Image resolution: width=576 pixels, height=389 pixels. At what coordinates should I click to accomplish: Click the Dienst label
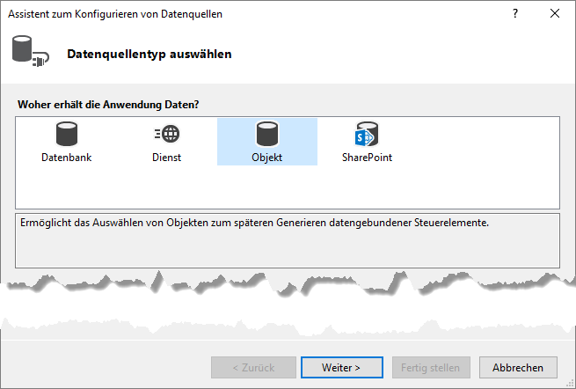(167, 158)
